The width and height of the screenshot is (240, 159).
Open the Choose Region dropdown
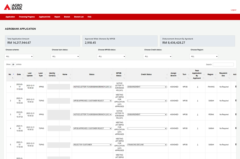tap(204, 56)
